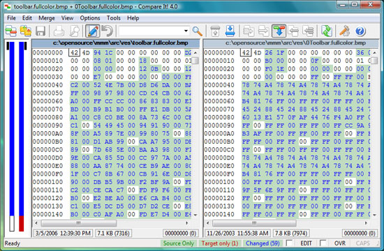The height and width of the screenshot is (251, 384).
Task: Open the Options menu
Action: tap(90, 18)
